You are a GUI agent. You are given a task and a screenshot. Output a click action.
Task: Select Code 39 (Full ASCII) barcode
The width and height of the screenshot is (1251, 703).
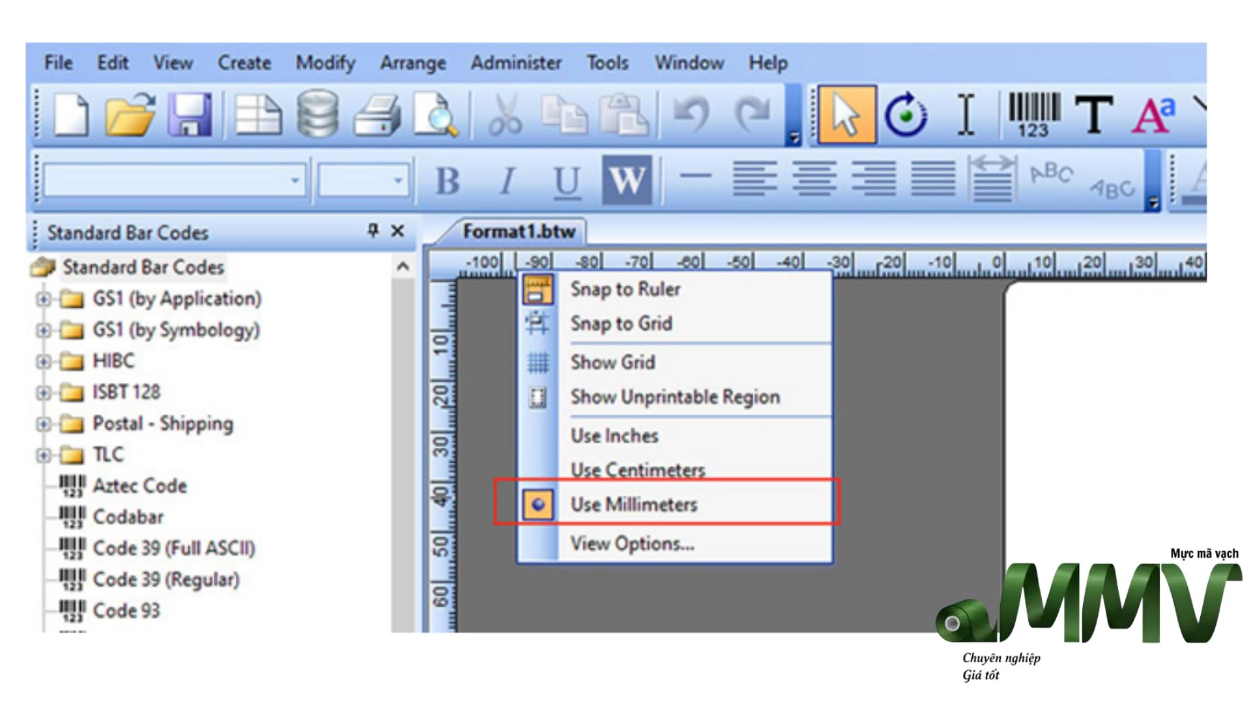coord(173,548)
